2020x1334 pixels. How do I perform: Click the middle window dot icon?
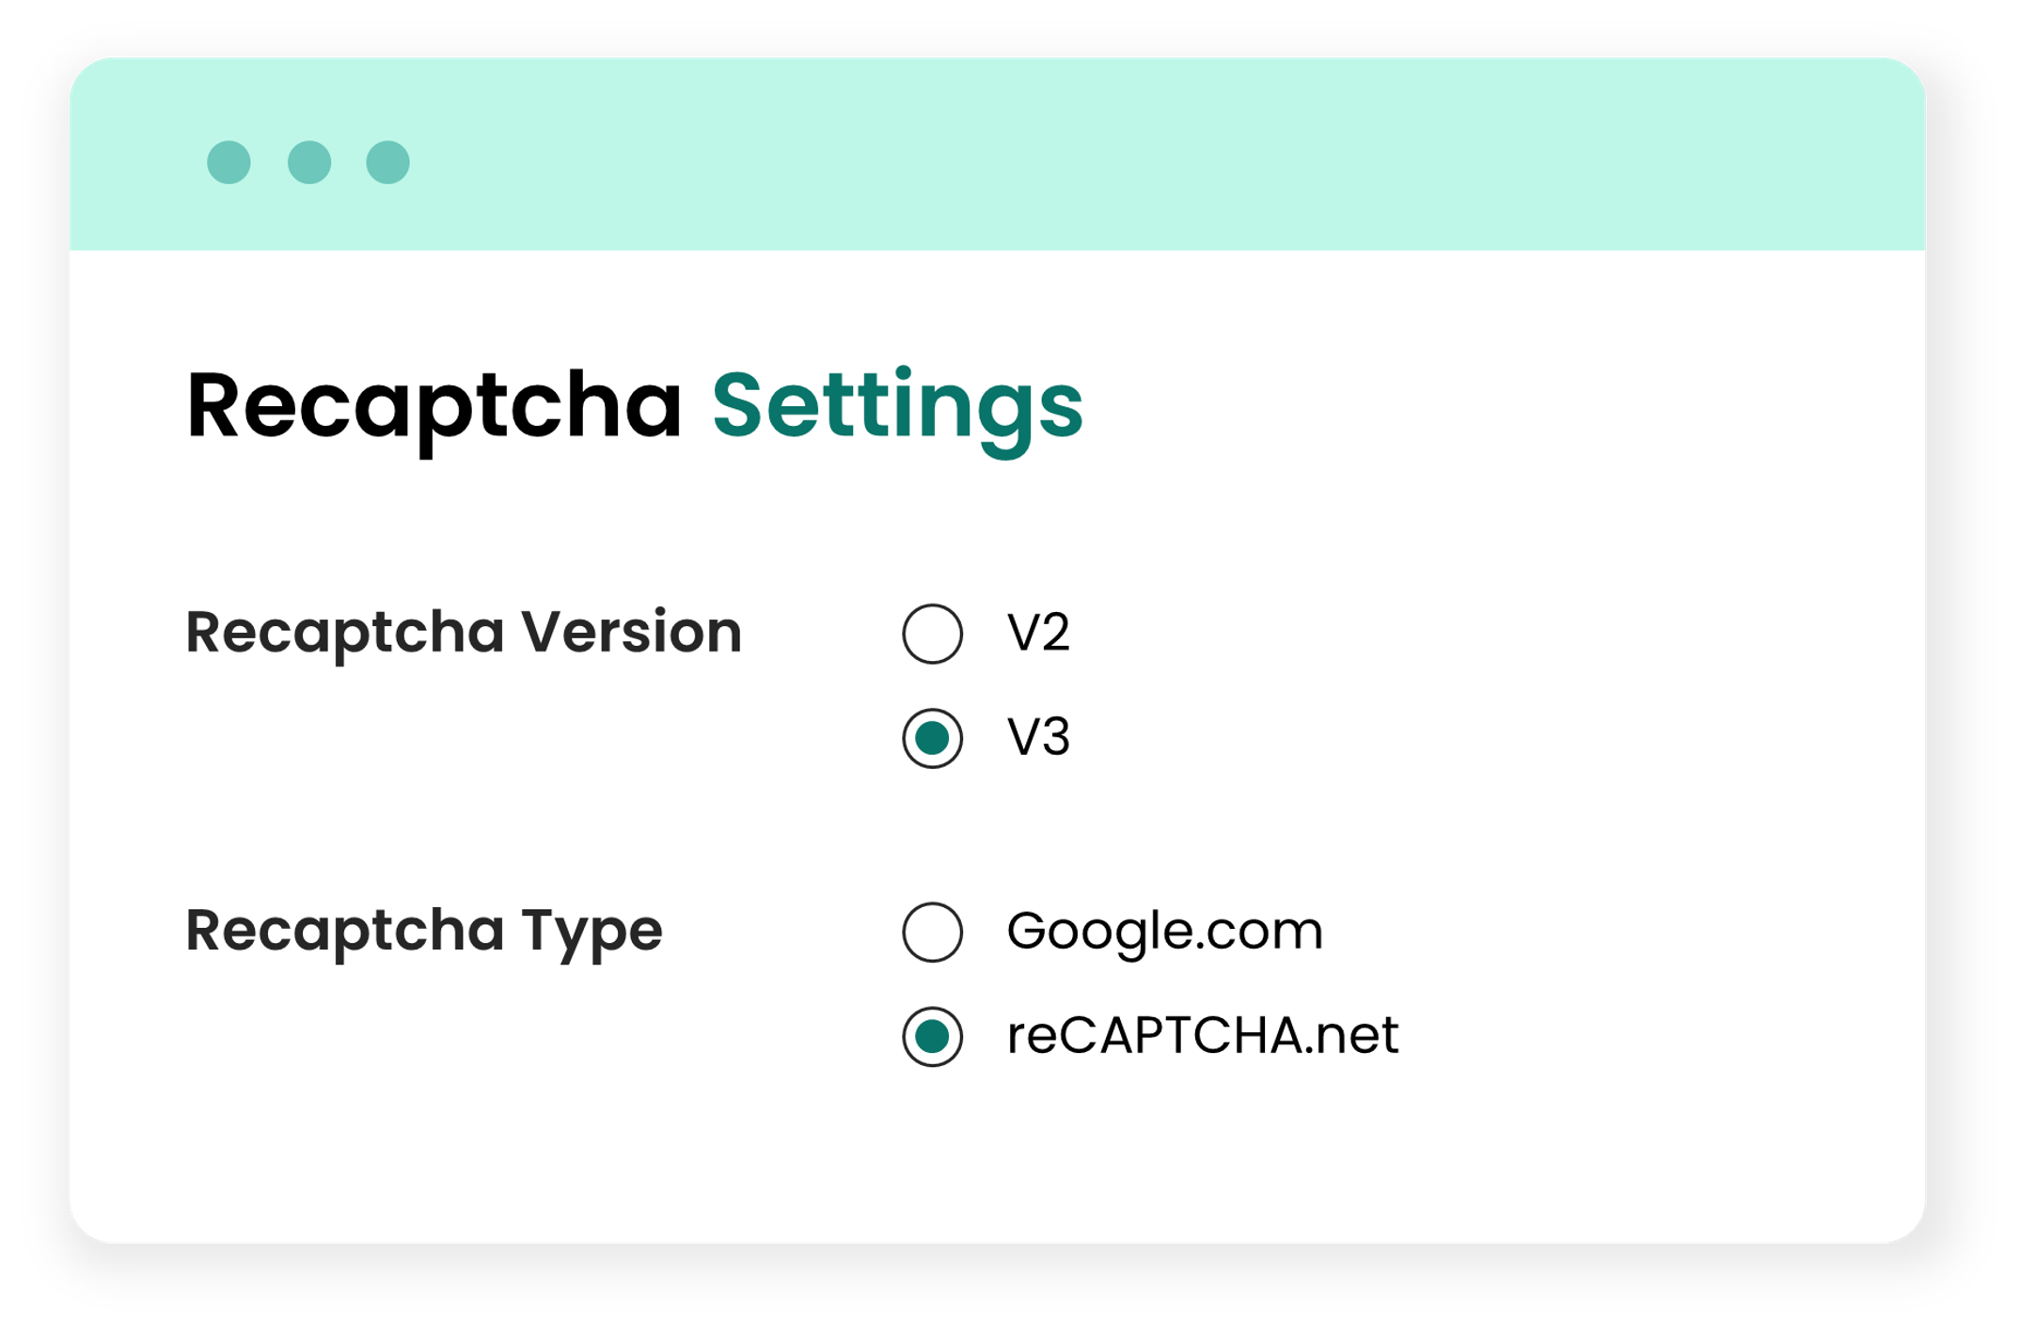309,163
